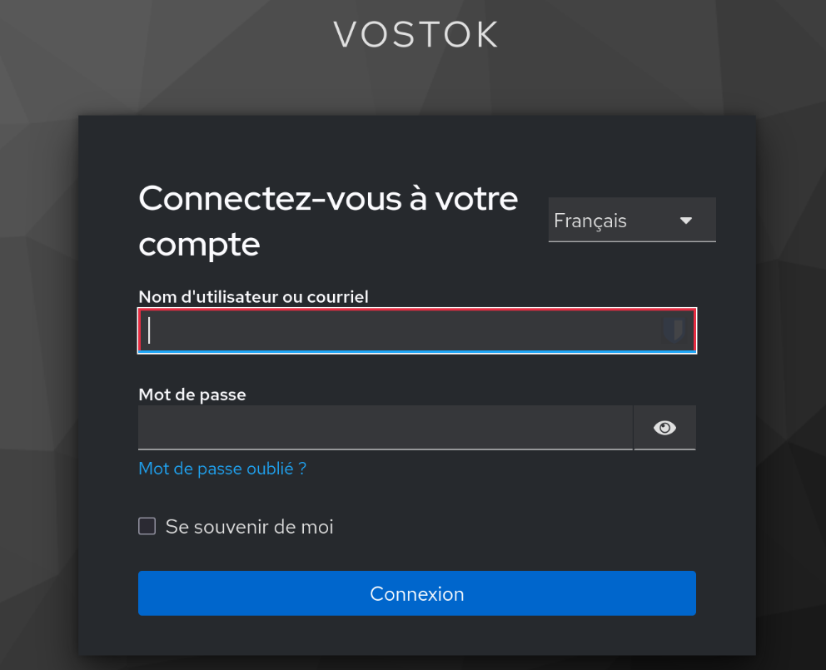This screenshot has height=670, width=826.
Task: Click the word compte in the heading
Action: (199, 245)
